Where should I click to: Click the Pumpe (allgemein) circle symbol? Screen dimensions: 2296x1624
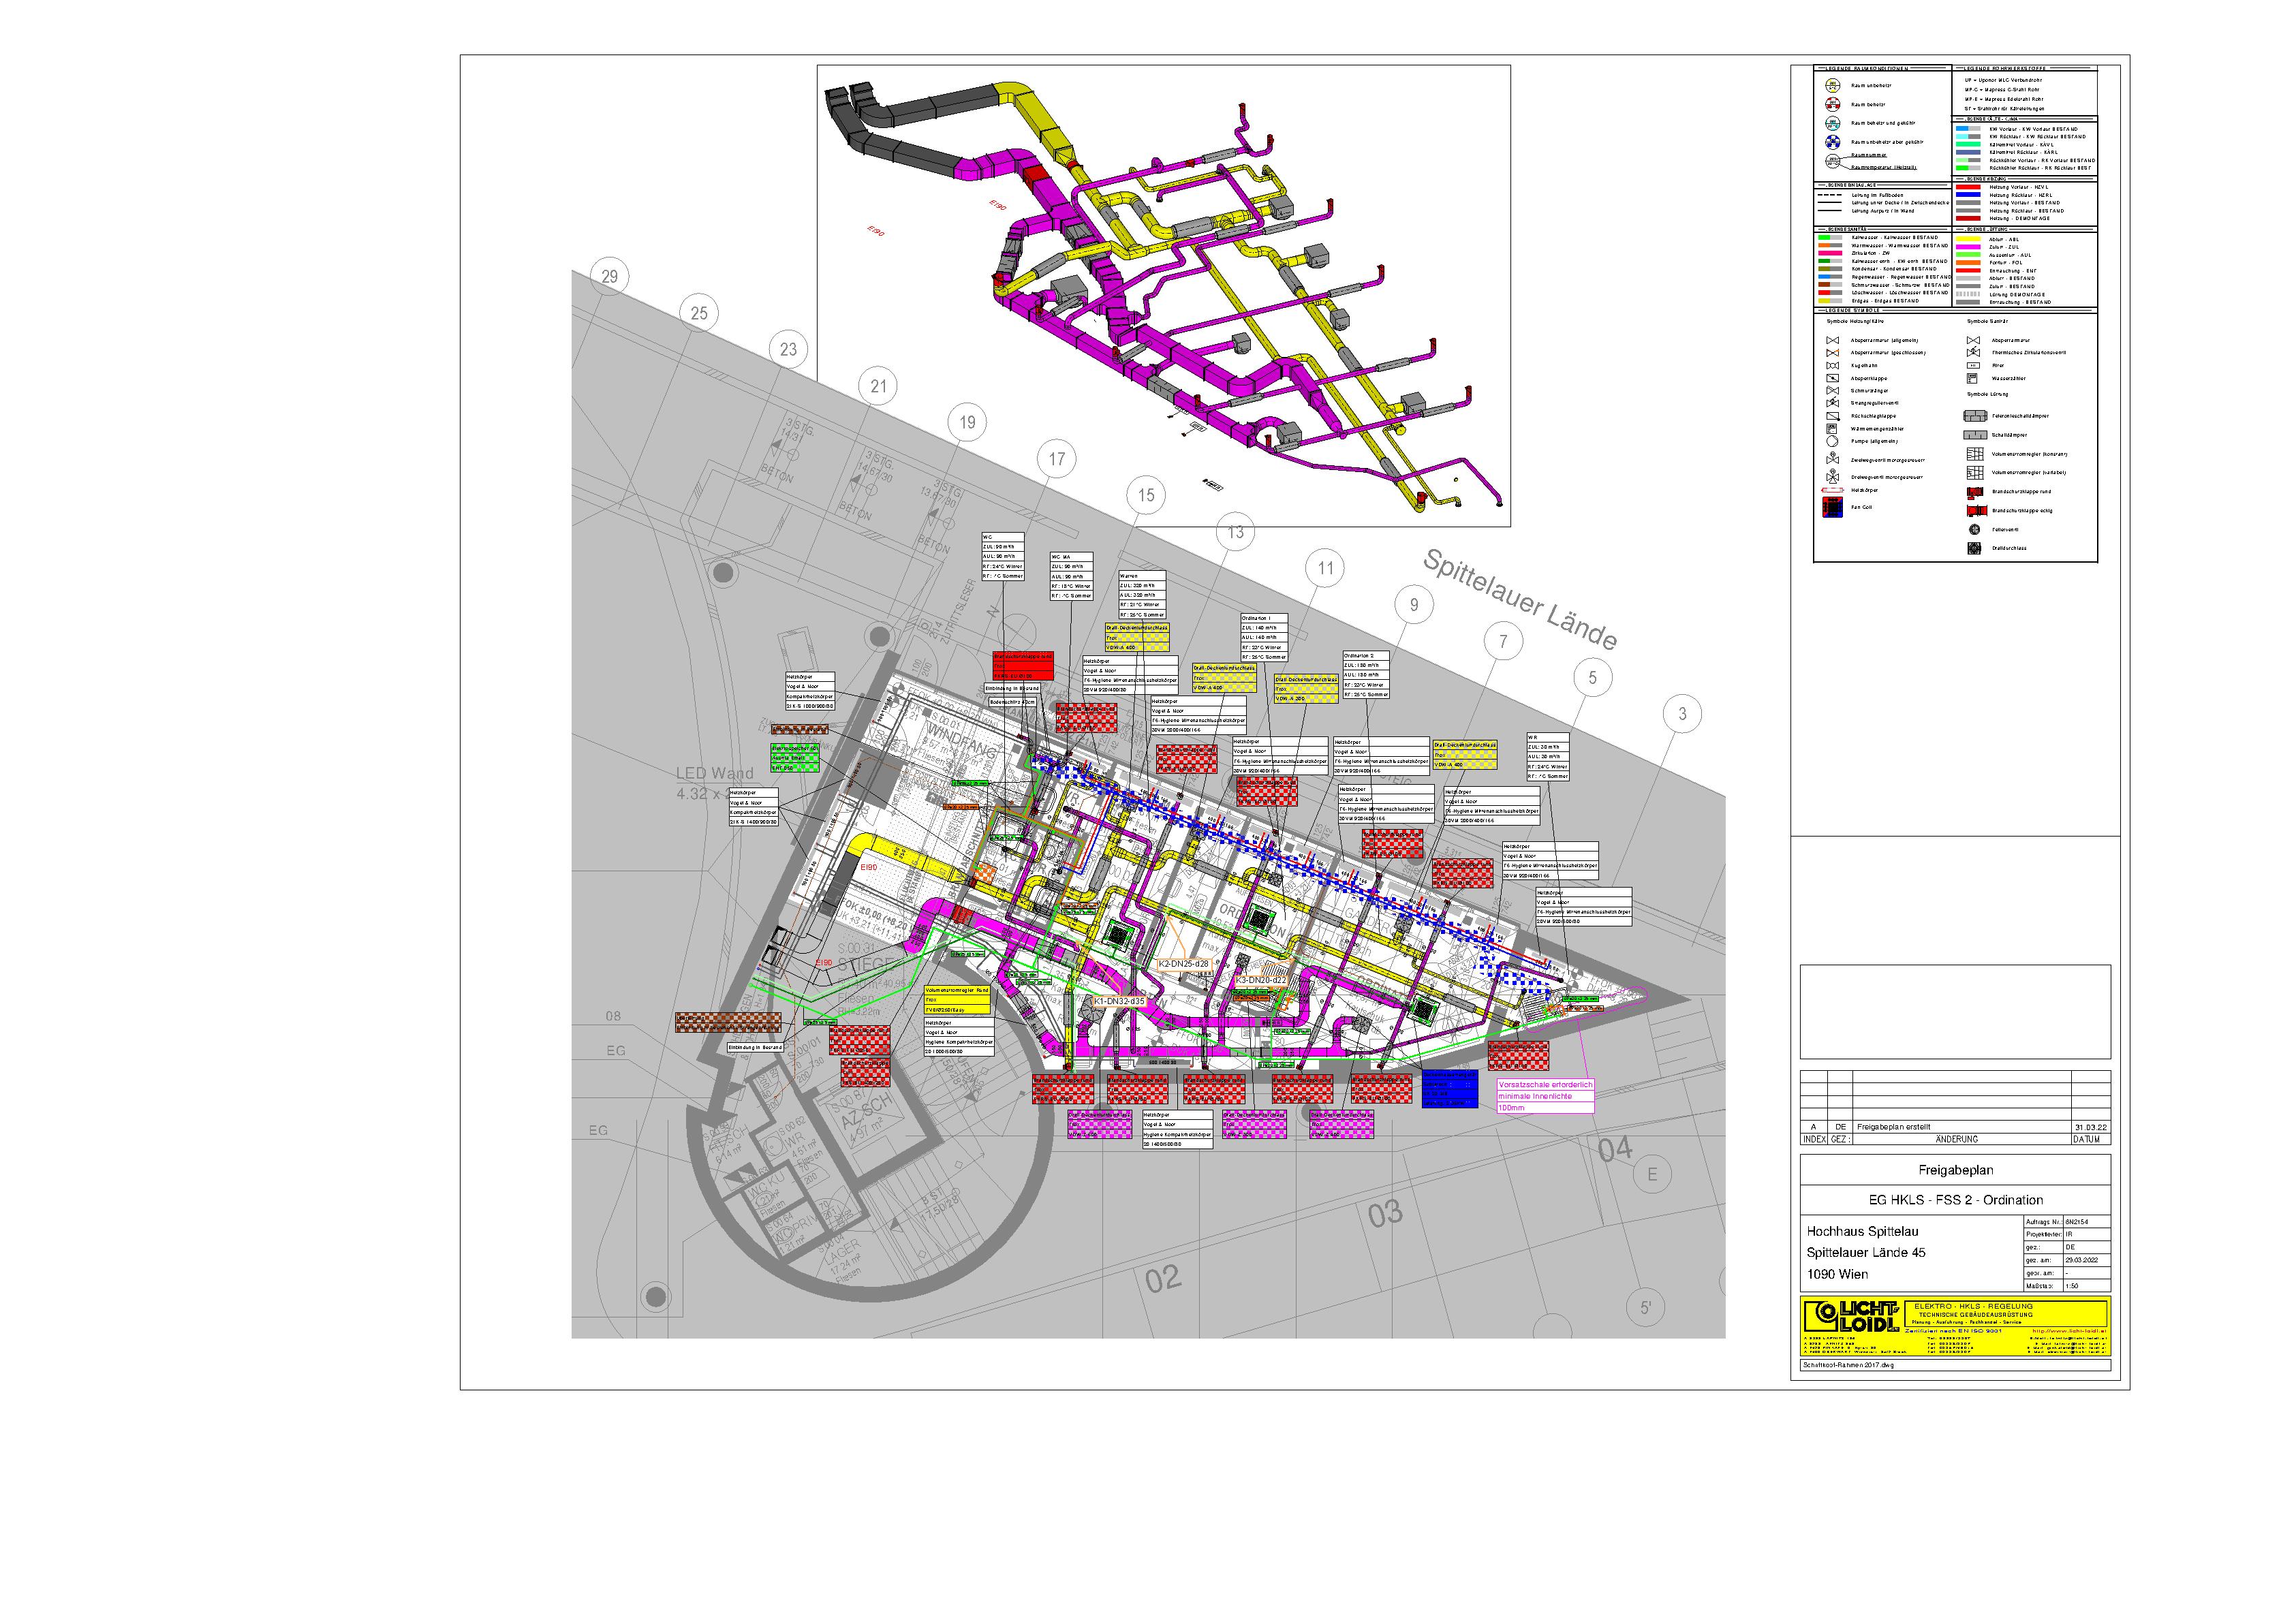(1832, 441)
